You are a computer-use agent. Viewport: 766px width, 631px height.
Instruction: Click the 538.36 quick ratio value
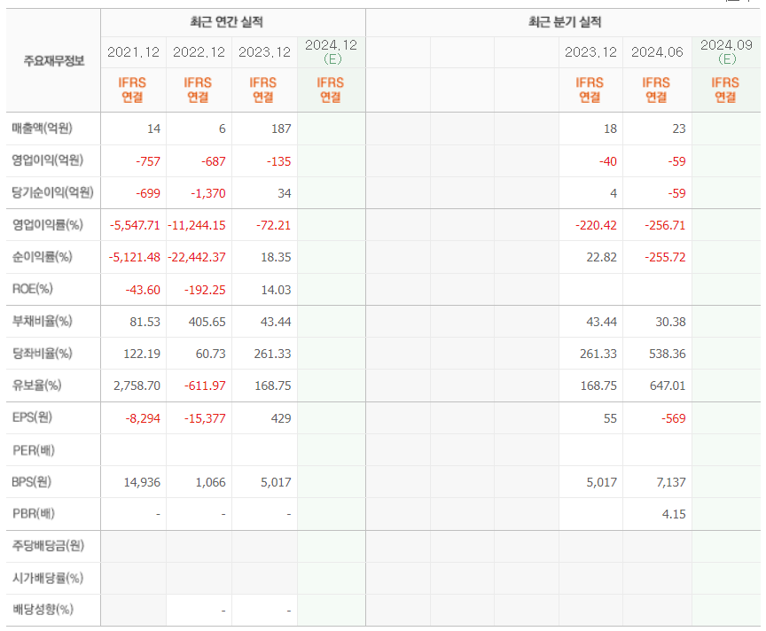coord(668,354)
